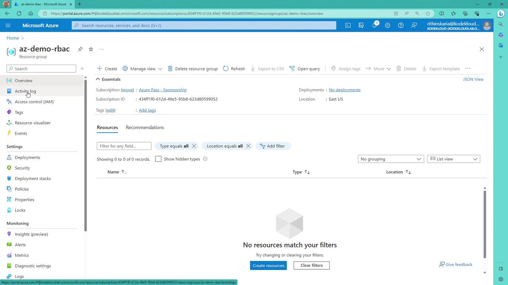
Task: Click the Home breadcrumb link
Action: 13,38
